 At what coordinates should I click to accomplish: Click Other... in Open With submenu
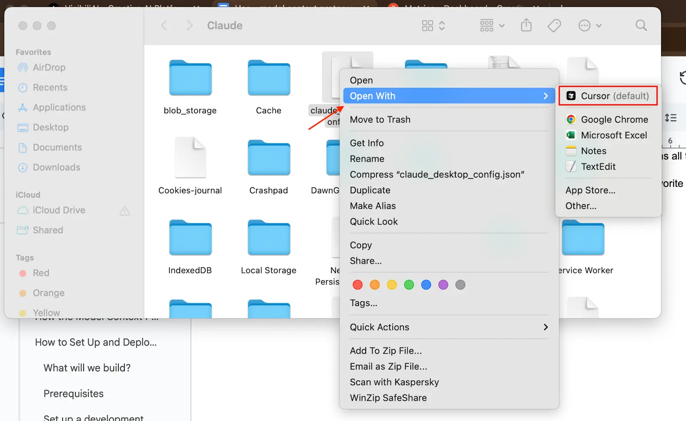[608, 206]
